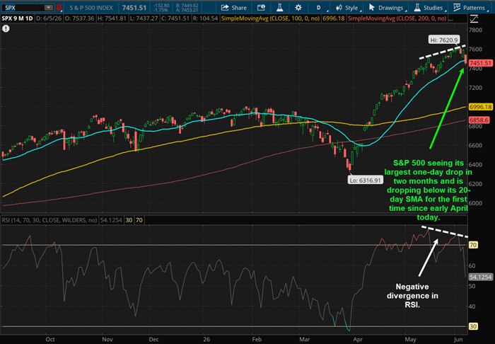Open the SPX symbol dropdown arrow

pos(48,8)
